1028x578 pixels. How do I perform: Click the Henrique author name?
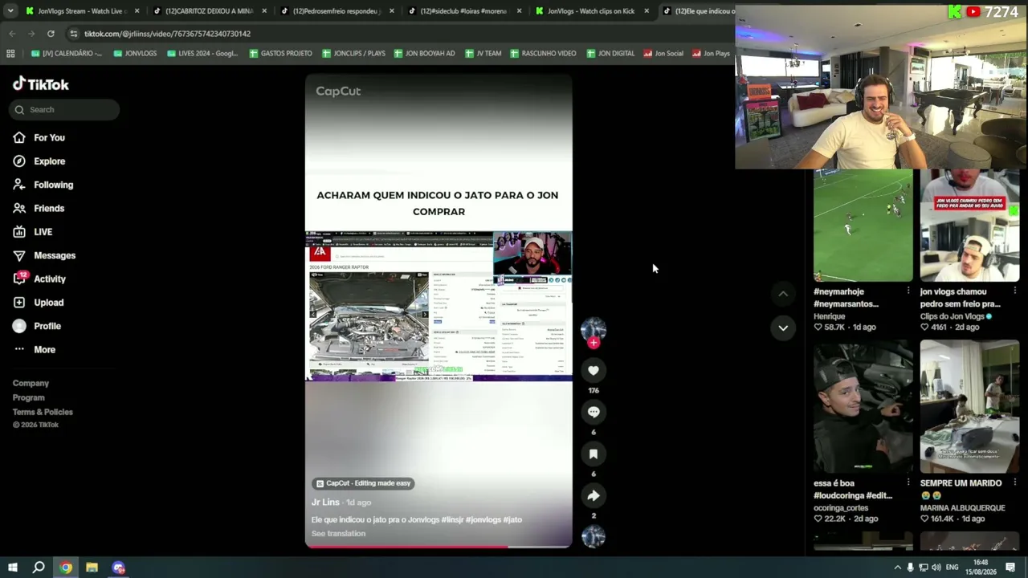click(830, 316)
